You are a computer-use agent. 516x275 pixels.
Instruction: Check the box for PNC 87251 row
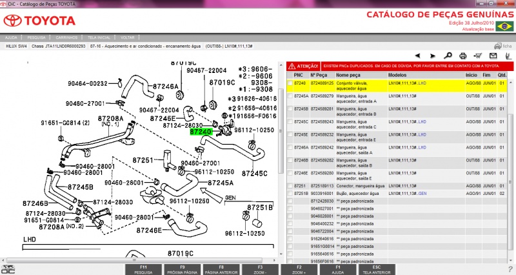pyautogui.click(x=290, y=186)
